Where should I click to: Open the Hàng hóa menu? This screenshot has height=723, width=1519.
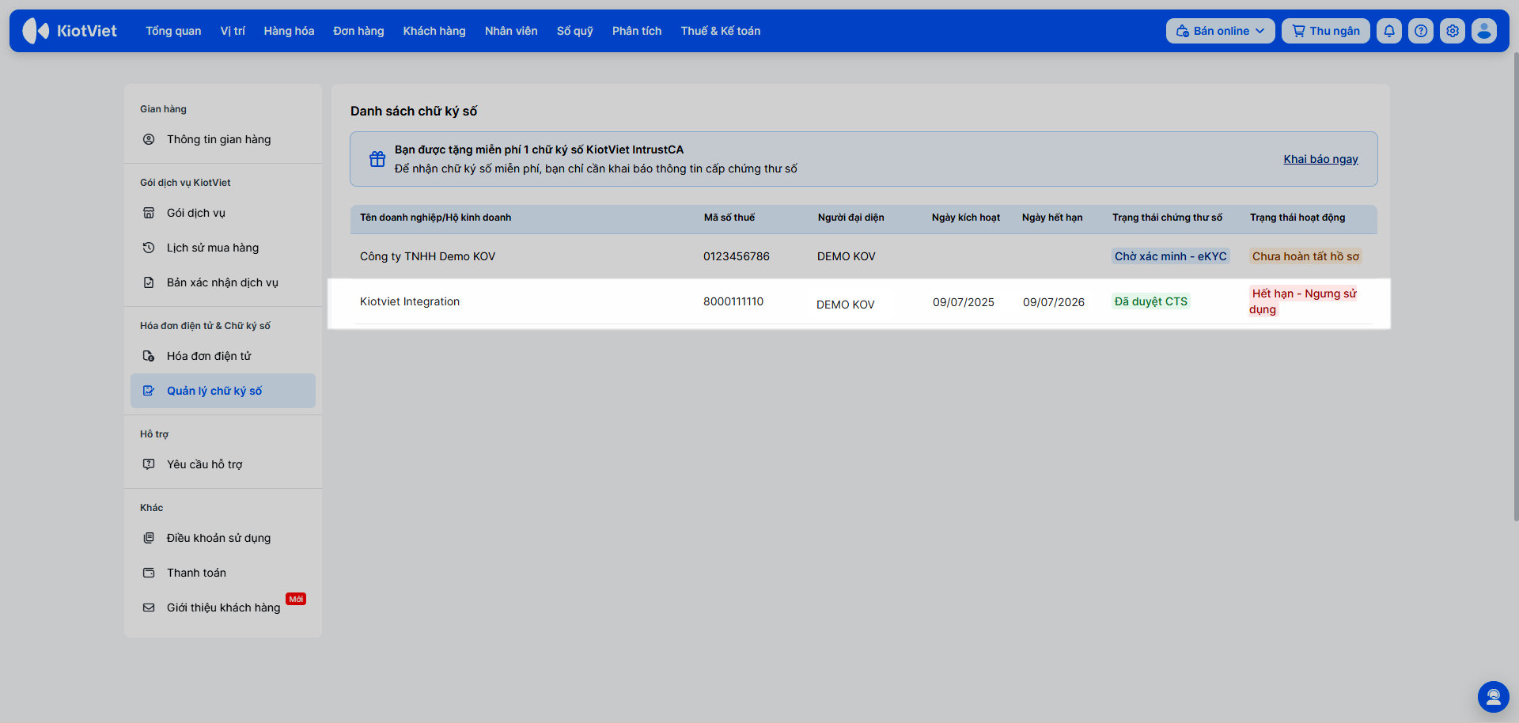click(x=289, y=31)
